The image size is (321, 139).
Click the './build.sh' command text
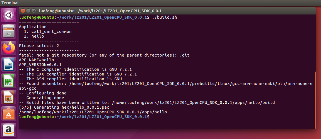click(165, 18)
